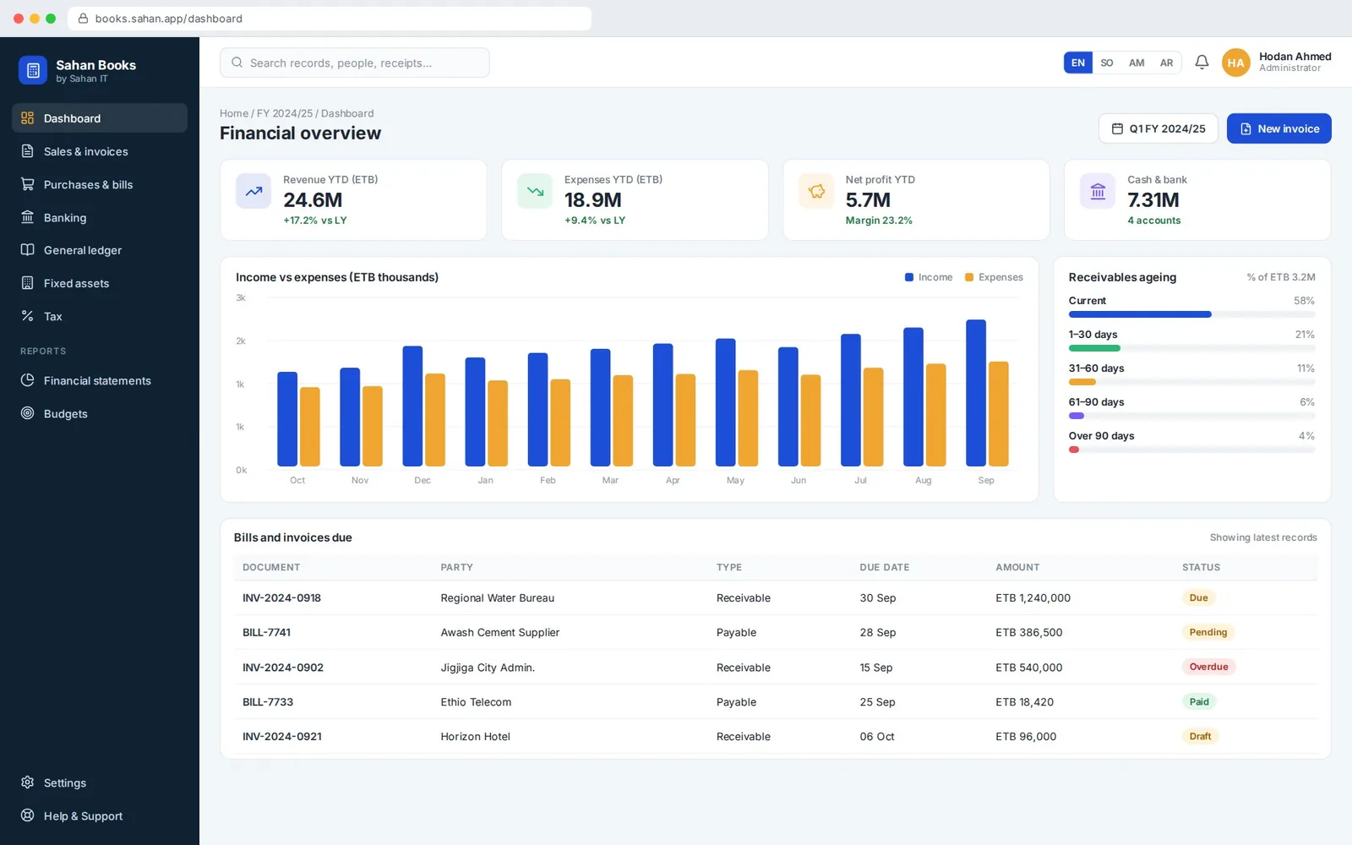Viewport: 1352px width, 845px height.
Task: Click the Overdue status badge
Action: click(1208, 667)
